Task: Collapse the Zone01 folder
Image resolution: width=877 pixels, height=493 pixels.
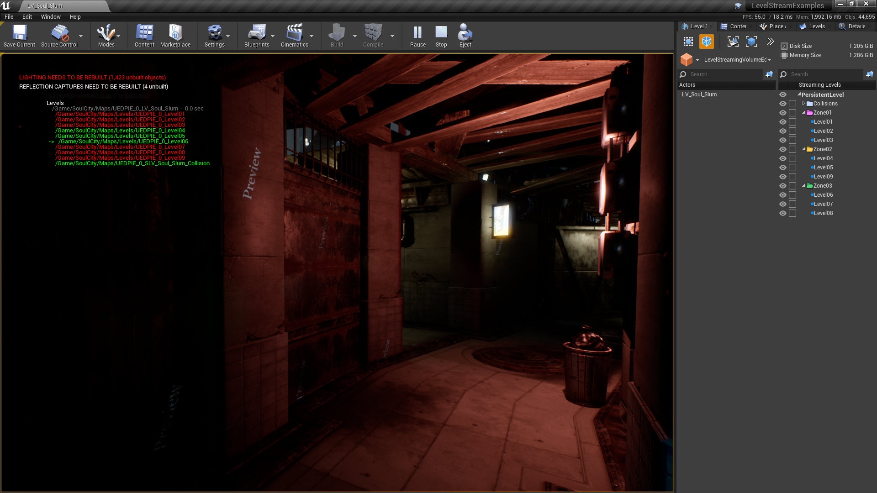Action: [804, 112]
